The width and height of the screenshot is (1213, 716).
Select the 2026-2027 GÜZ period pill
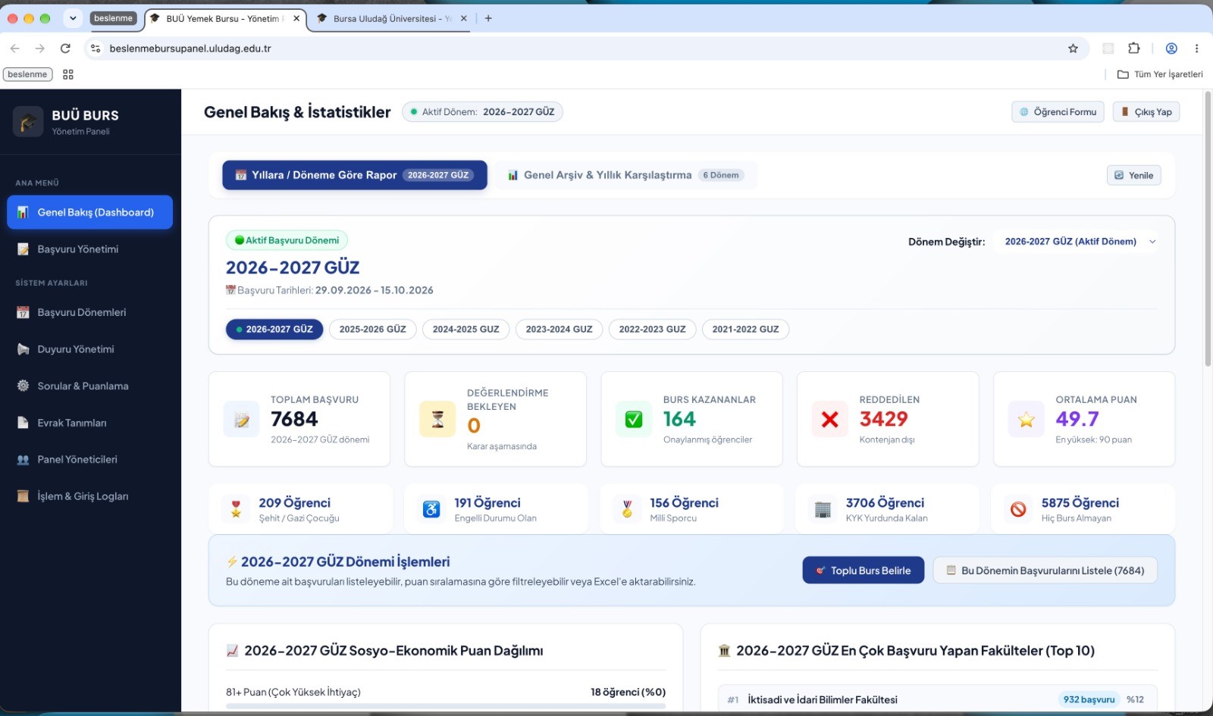(x=274, y=330)
